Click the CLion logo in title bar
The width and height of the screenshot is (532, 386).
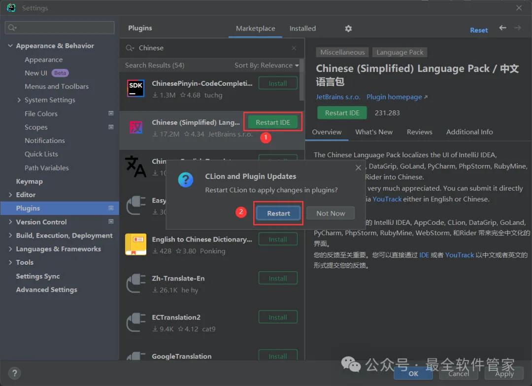point(11,7)
